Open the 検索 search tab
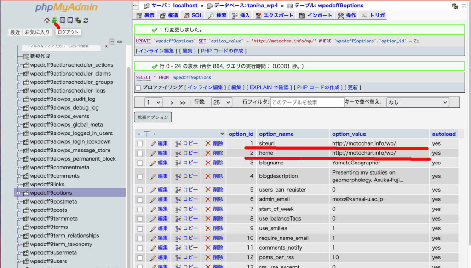The image size is (471, 268). coord(217,15)
